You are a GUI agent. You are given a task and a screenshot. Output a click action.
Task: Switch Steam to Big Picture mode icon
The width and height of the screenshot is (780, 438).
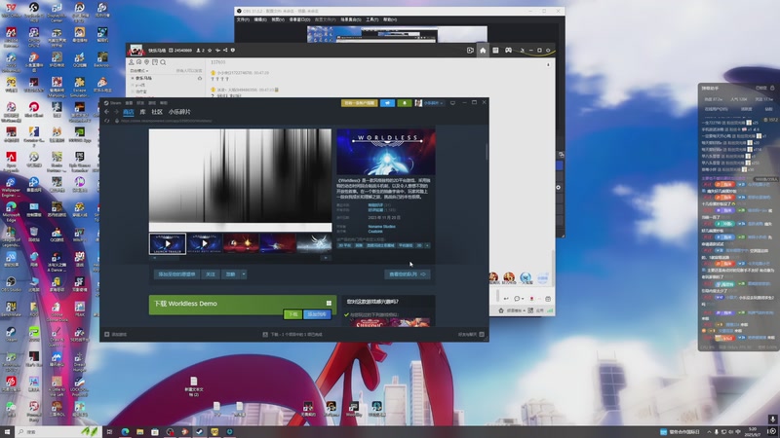click(x=452, y=103)
